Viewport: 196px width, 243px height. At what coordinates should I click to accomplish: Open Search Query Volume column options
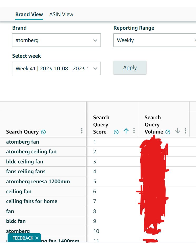(185, 131)
